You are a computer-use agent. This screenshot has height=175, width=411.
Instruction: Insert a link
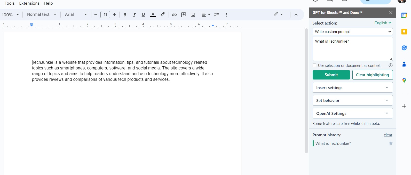coord(174,15)
